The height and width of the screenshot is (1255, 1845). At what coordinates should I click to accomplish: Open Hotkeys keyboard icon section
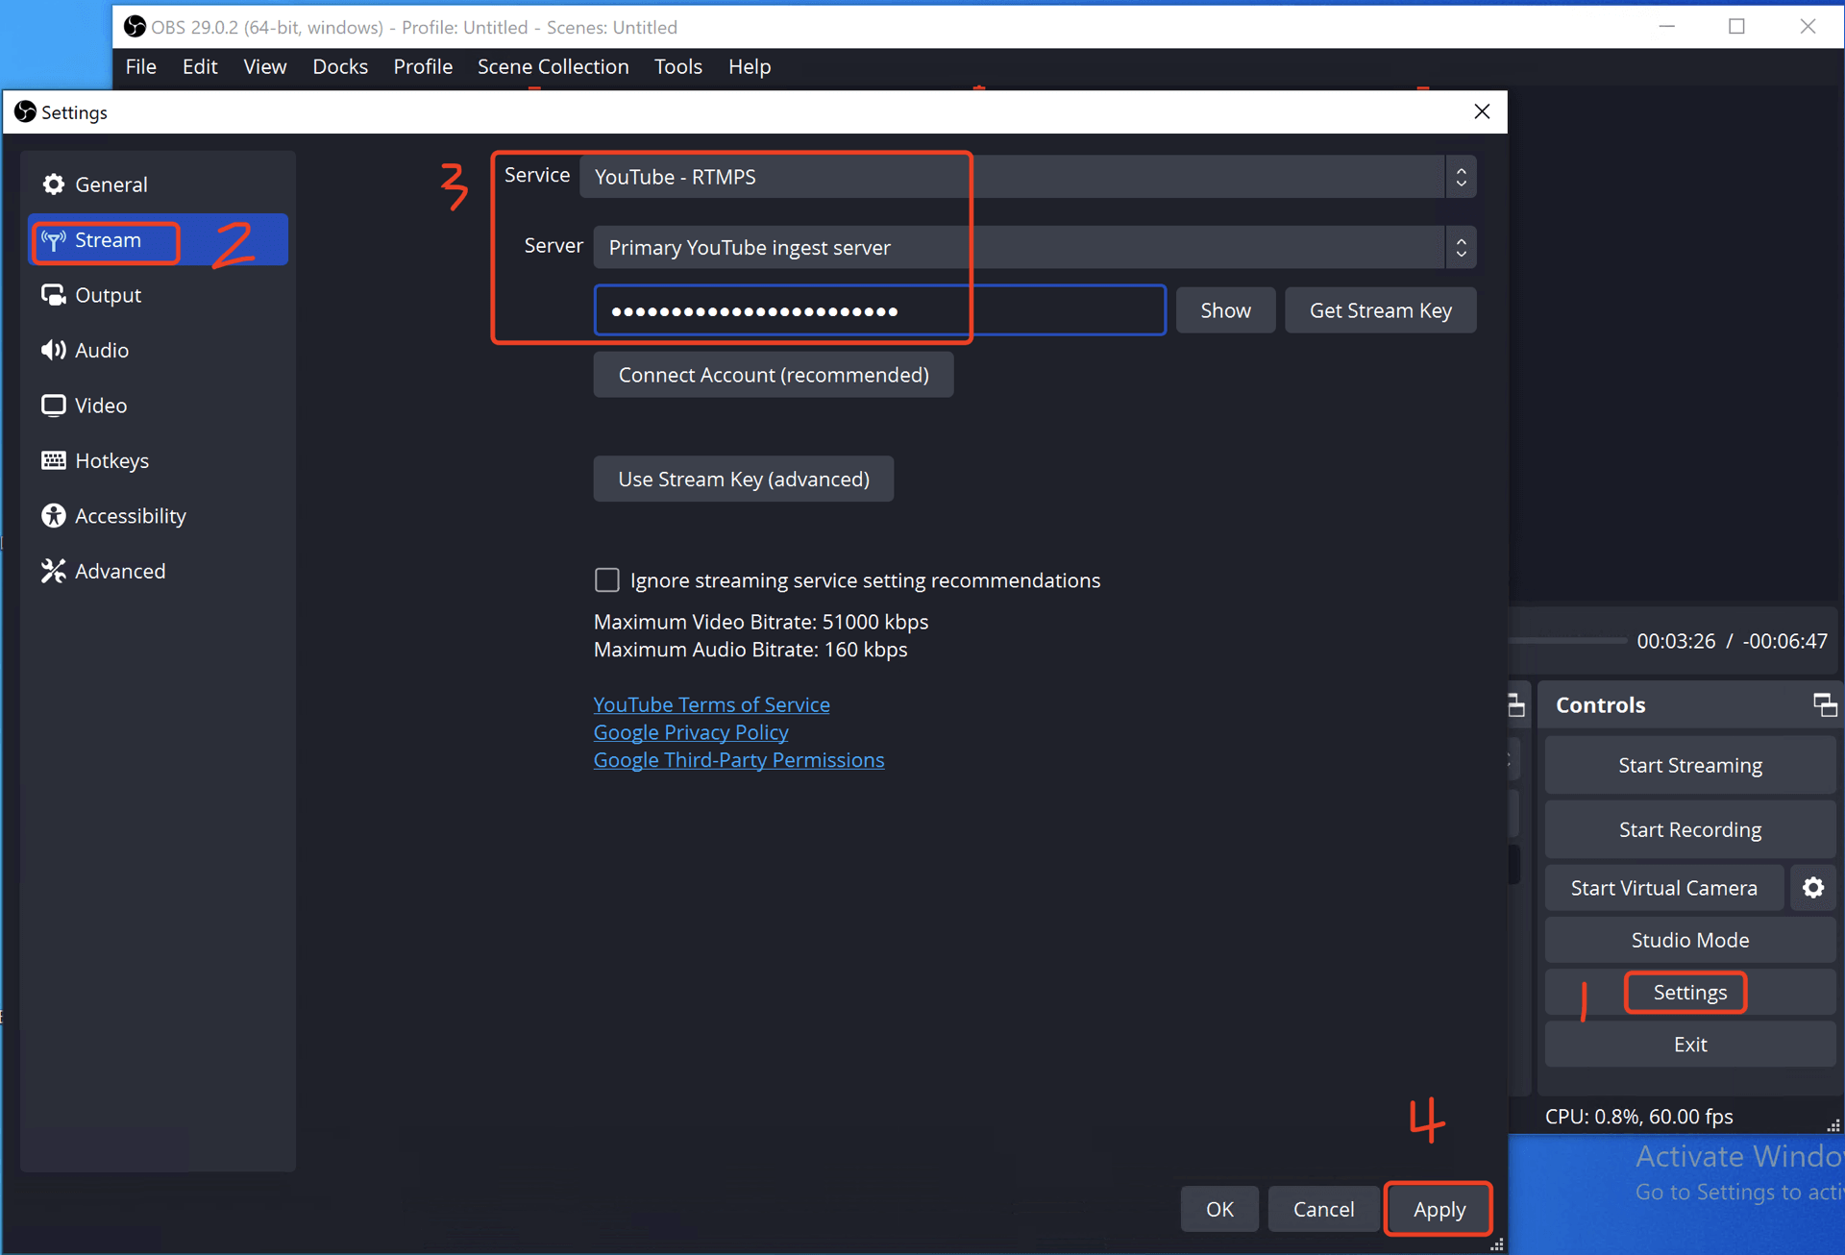pyautogui.click(x=54, y=460)
